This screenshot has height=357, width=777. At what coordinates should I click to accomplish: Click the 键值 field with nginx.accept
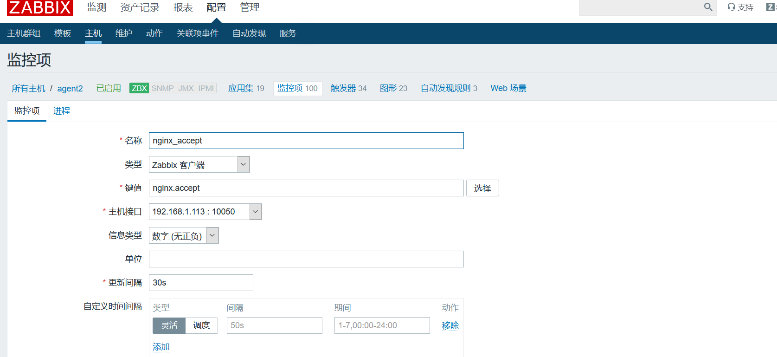(x=306, y=188)
